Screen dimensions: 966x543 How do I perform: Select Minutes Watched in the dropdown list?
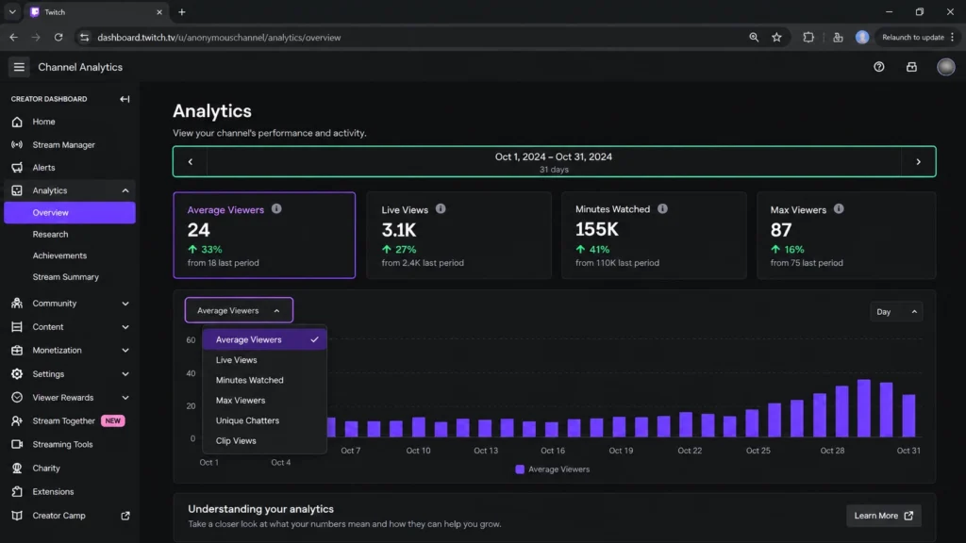(264, 381)
